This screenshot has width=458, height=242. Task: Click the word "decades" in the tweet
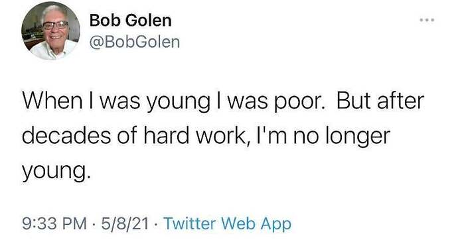tap(66, 136)
